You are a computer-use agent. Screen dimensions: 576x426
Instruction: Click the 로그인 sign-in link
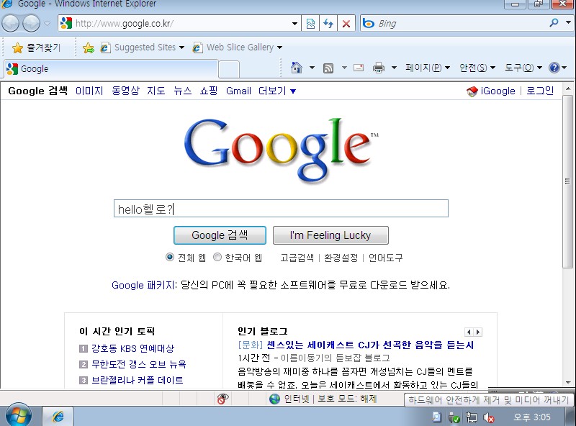540,91
